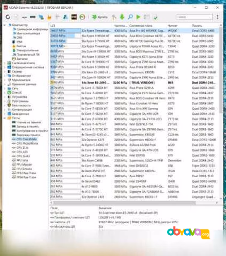Open Задержка памяти latency test
This screenshot has height=256, width=226.
click(28, 135)
